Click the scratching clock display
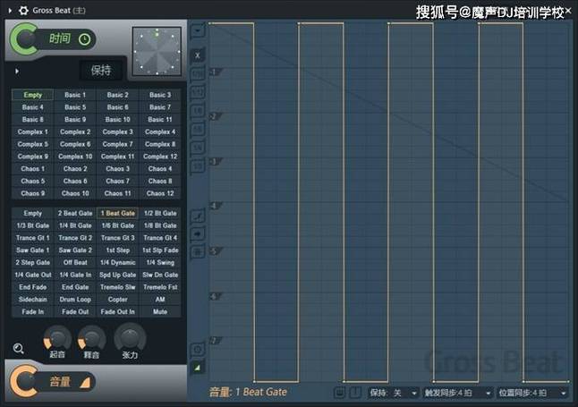 tap(157, 51)
